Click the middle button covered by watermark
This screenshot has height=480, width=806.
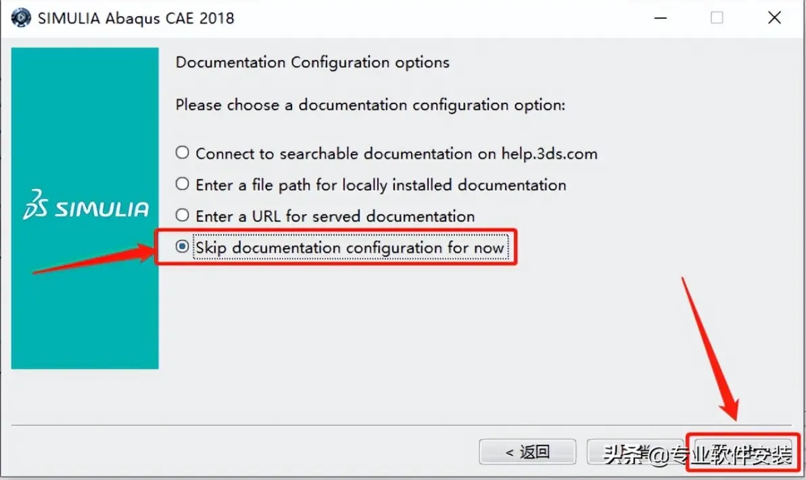click(x=636, y=452)
